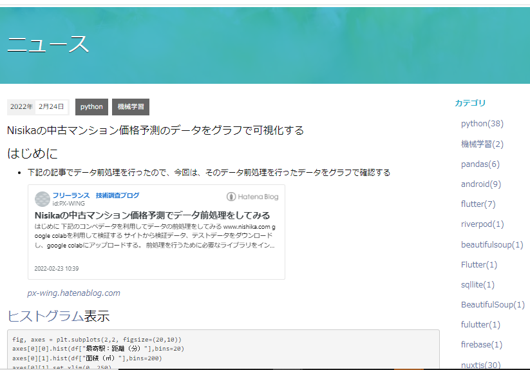Click the code line fig, axes = plt.subplots

pos(97,340)
